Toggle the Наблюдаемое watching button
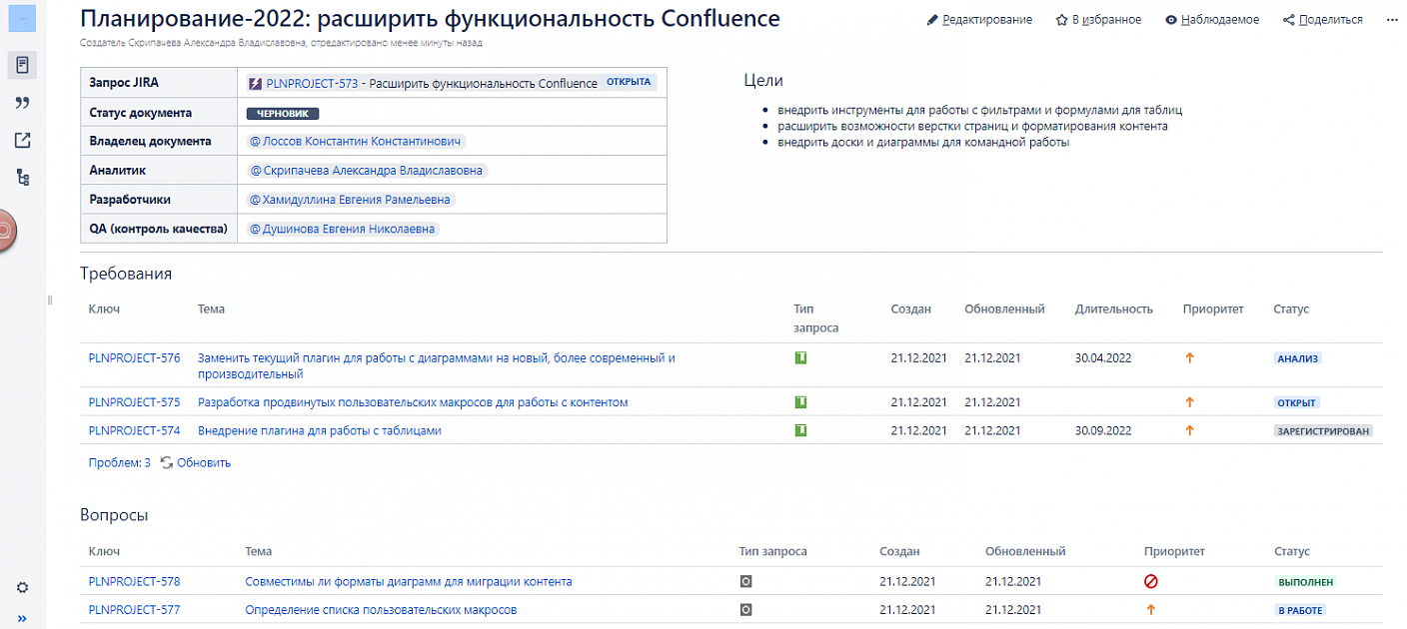Screen dimensions: 1407x629 tap(1212, 20)
